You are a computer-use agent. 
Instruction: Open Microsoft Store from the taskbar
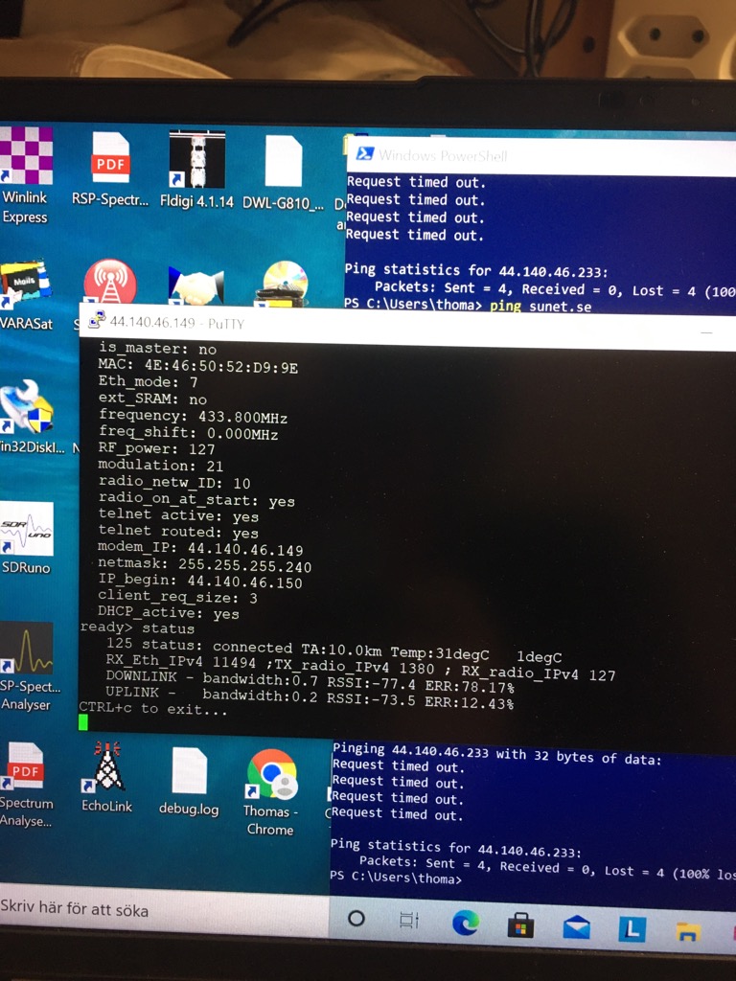pyautogui.click(x=520, y=924)
